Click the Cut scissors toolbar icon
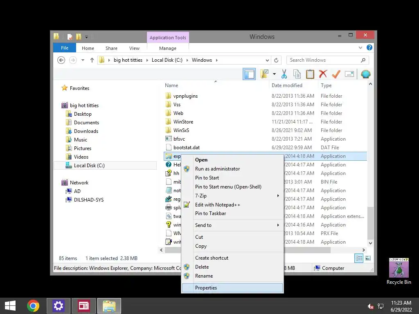 tap(284, 74)
